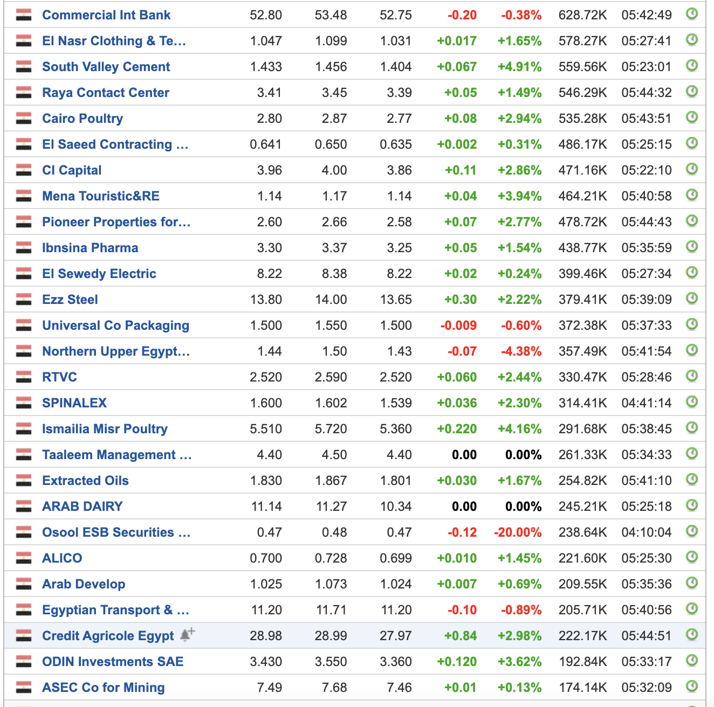
Task: Click the clock icon in ALICO row
Action: pos(692,557)
